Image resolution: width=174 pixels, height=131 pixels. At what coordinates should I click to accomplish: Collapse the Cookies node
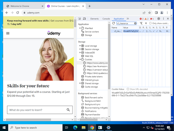coord(80,59)
